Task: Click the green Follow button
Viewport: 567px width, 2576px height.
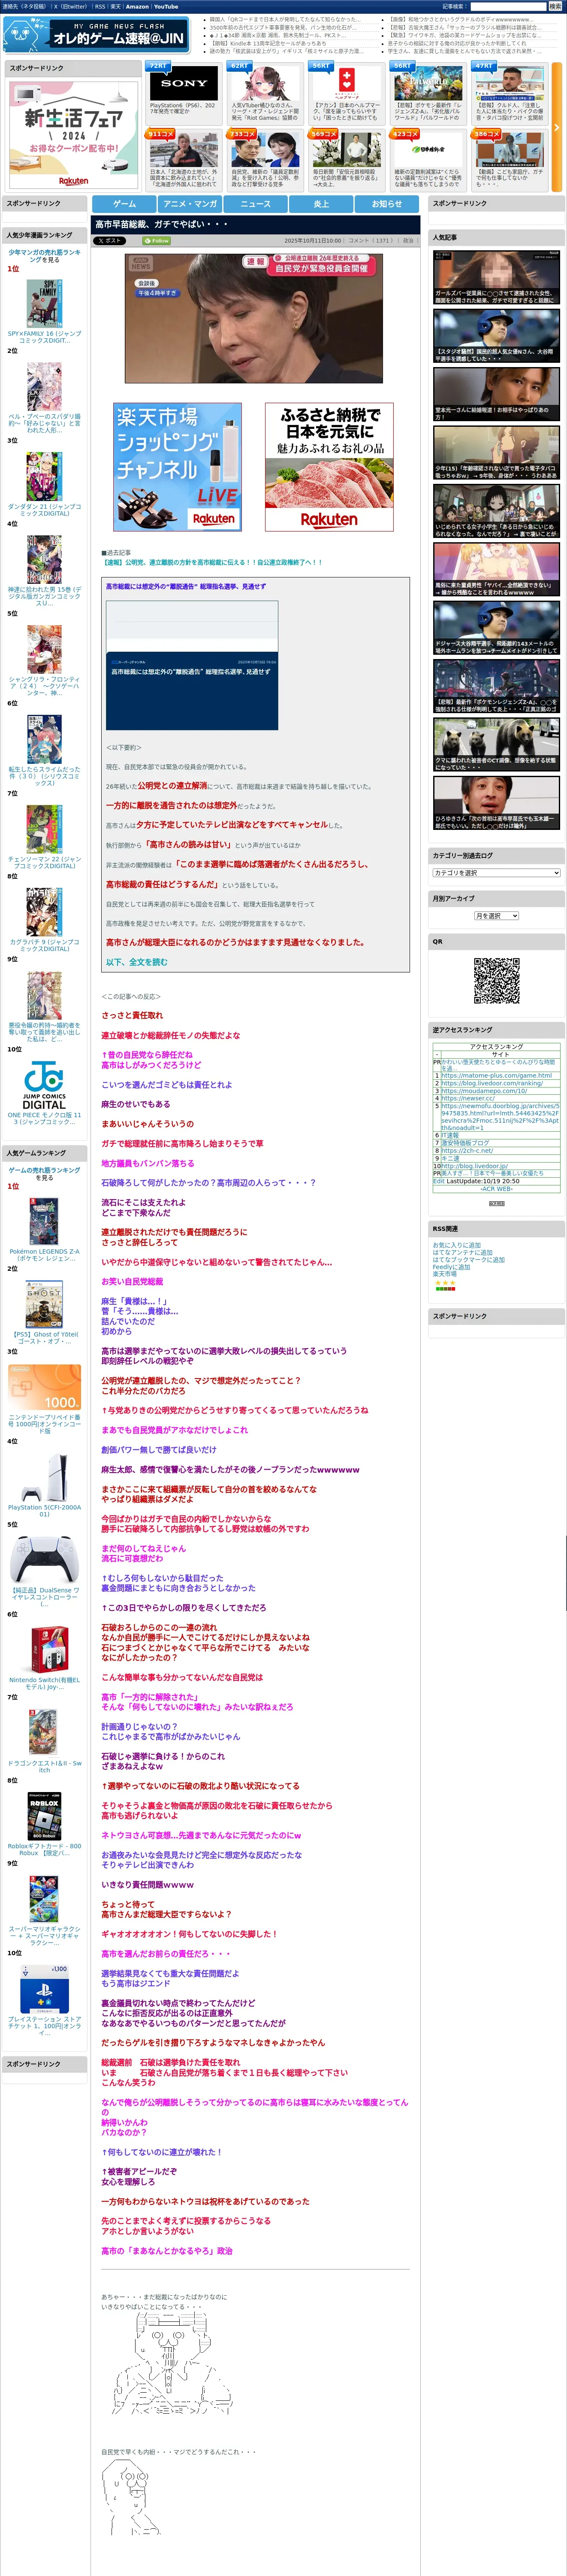Action: (157, 241)
